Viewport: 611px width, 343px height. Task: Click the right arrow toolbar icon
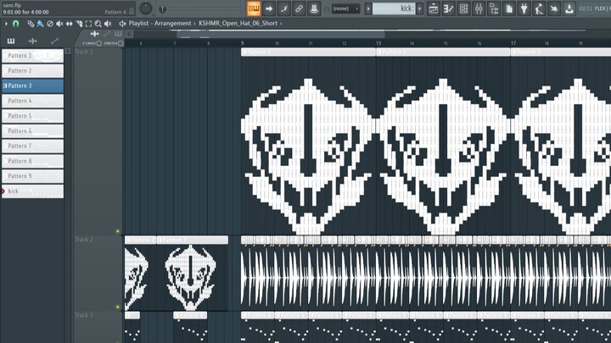pyautogui.click(x=269, y=8)
